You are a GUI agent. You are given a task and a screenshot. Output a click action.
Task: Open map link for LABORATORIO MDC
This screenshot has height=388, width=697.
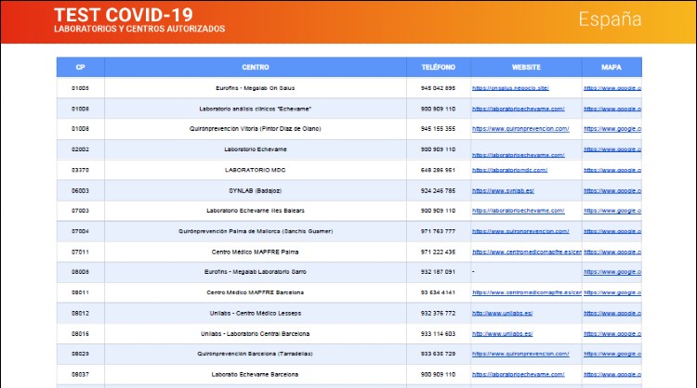(x=612, y=170)
